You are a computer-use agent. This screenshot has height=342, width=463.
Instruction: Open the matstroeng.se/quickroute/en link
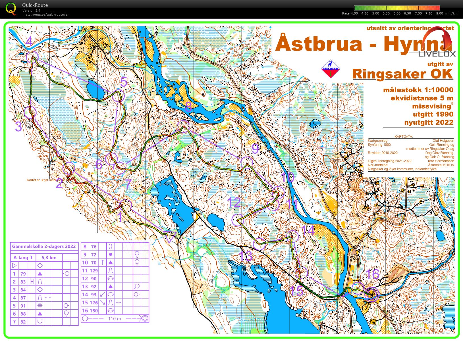(x=46, y=14)
